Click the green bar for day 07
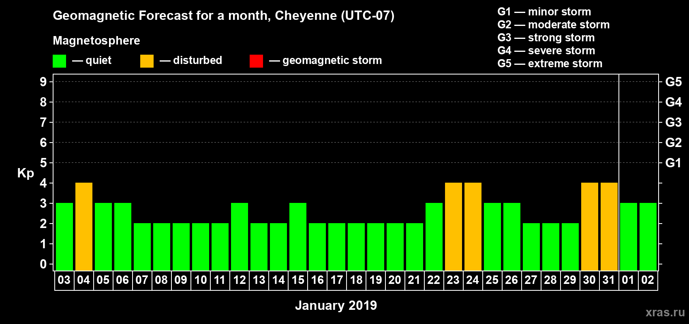The width and height of the screenshot is (689, 324). click(142, 247)
